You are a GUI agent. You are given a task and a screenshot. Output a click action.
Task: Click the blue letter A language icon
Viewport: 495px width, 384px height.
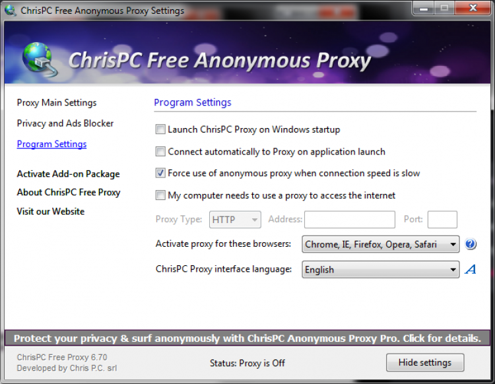tap(471, 269)
